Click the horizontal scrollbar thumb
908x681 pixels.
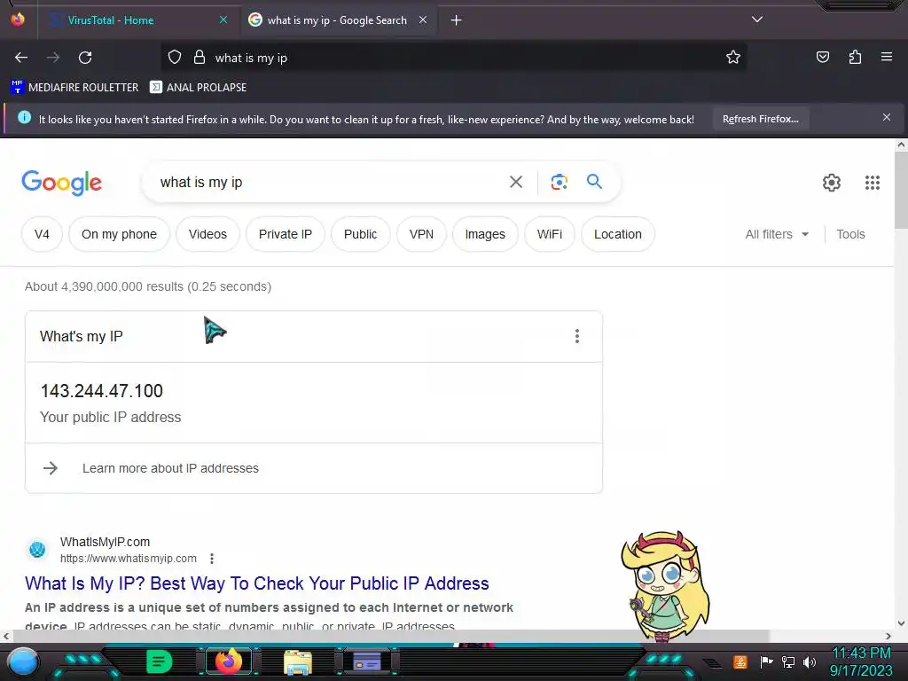click(391, 636)
